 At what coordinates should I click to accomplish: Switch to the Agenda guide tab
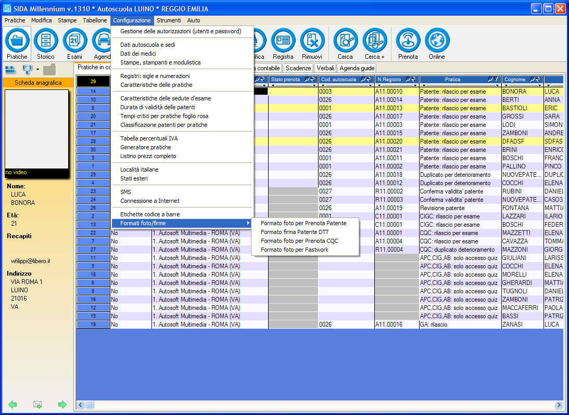(x=357, y=68)
